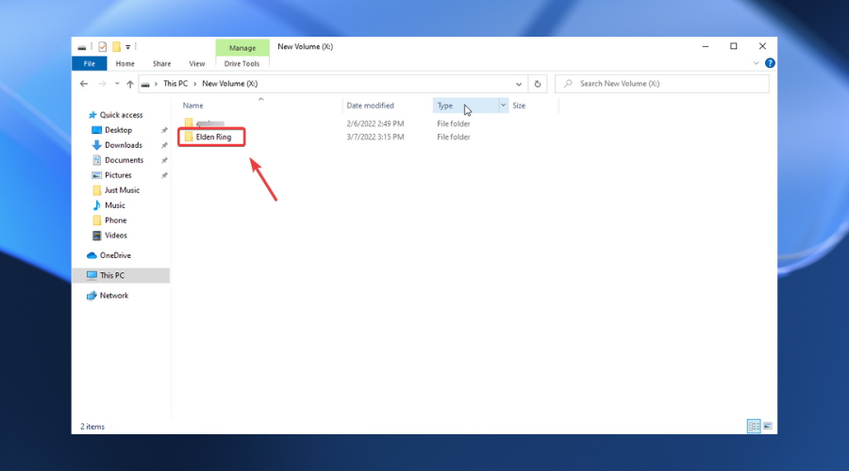The height and width of the screenshot is (471, 849).
Task: Switch to Details view in status bar
Action: tap(754, 426)
